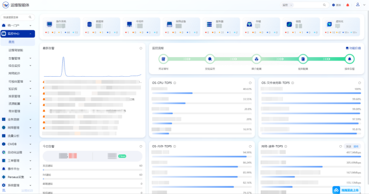Viewport: 369px width, 194px height.
Task: Click the 运维智能体 logo icon
Action: (x=6, y=5)
